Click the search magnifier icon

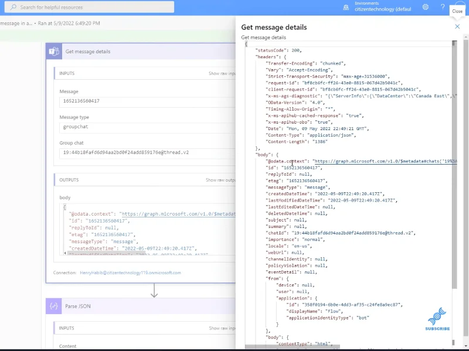pyautogui.click(x=13, y=7)
